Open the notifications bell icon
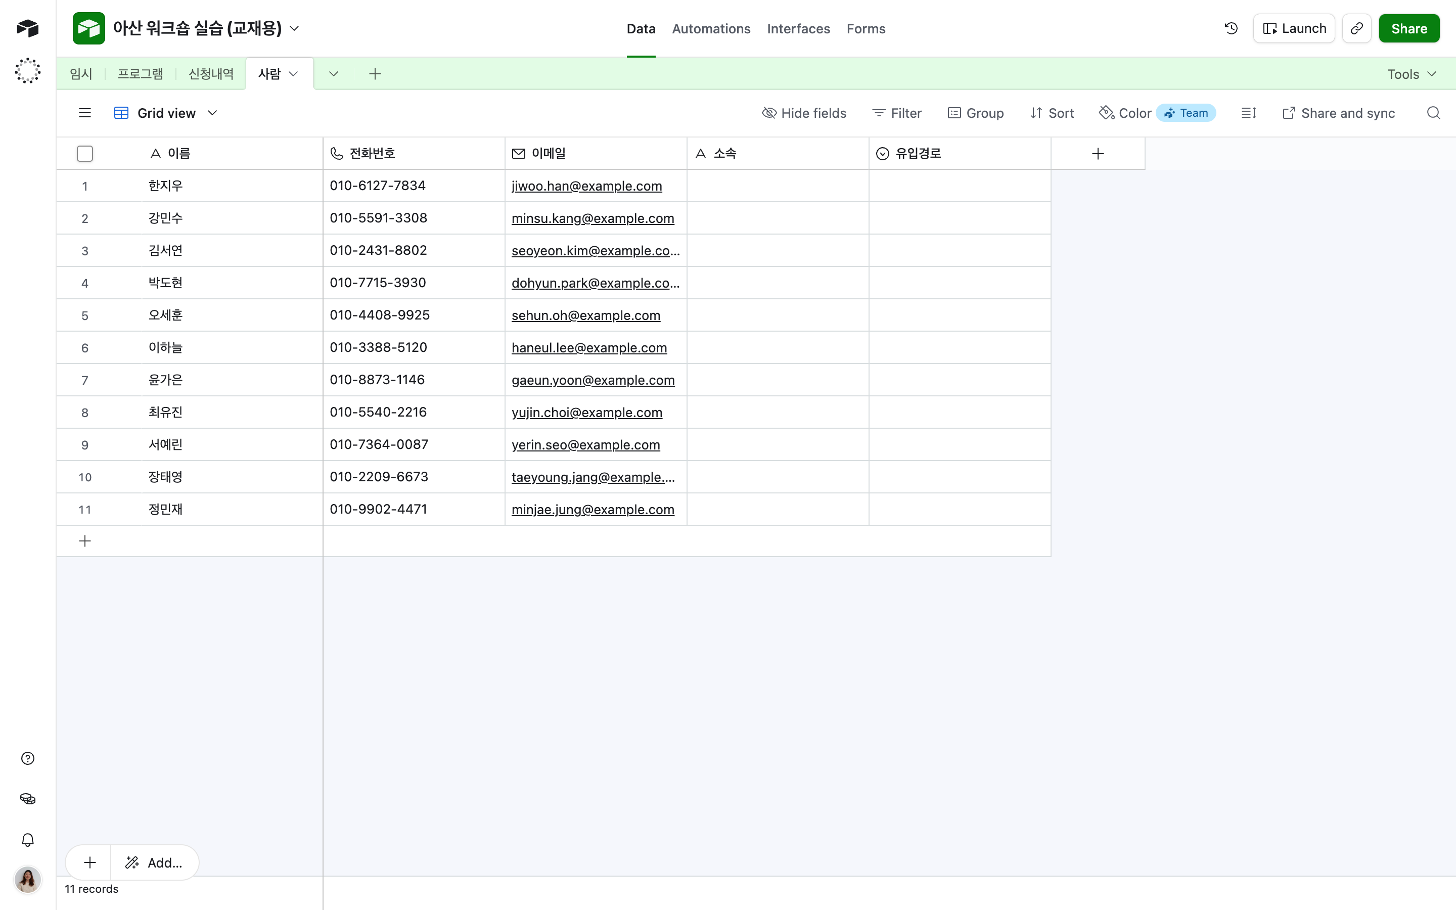Screen dimensions: 1456x910 (x=28, y=840)
